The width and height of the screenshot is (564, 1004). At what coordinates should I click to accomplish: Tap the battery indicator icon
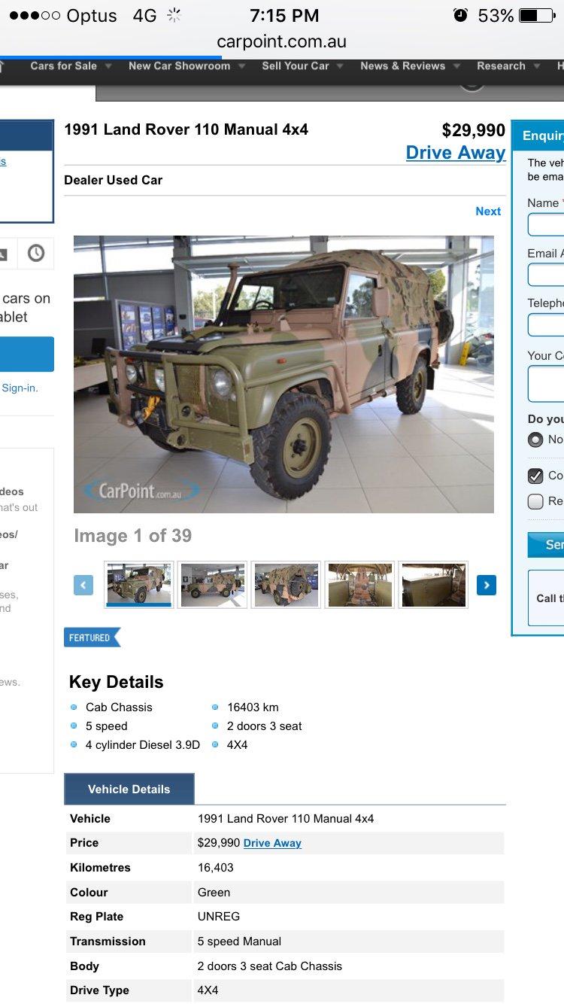[536, 16]
